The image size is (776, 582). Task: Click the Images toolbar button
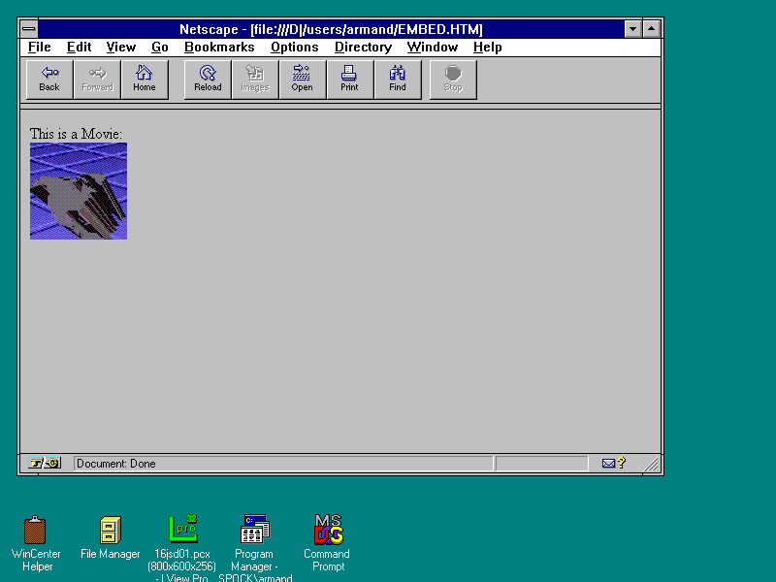[x=255, y=80]
